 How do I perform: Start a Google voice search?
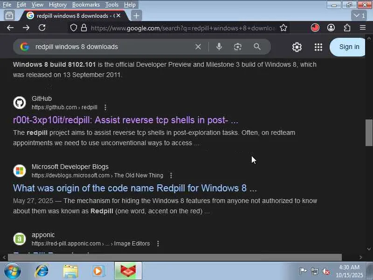pos(219,47)
